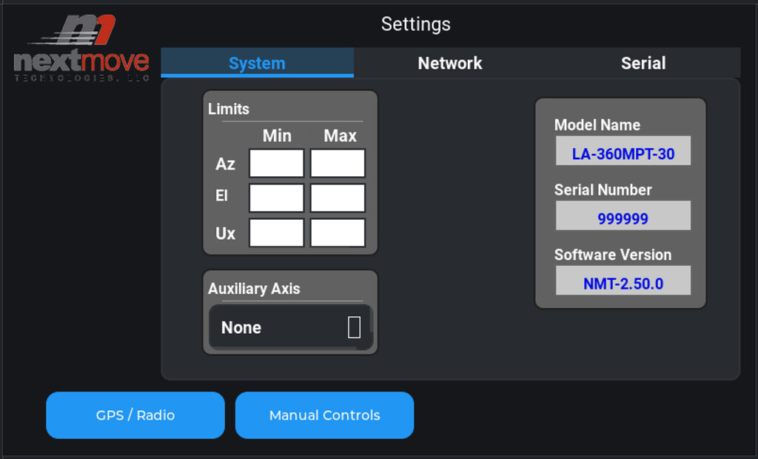Click the NextMove Technologies logo

coord(81,48)
